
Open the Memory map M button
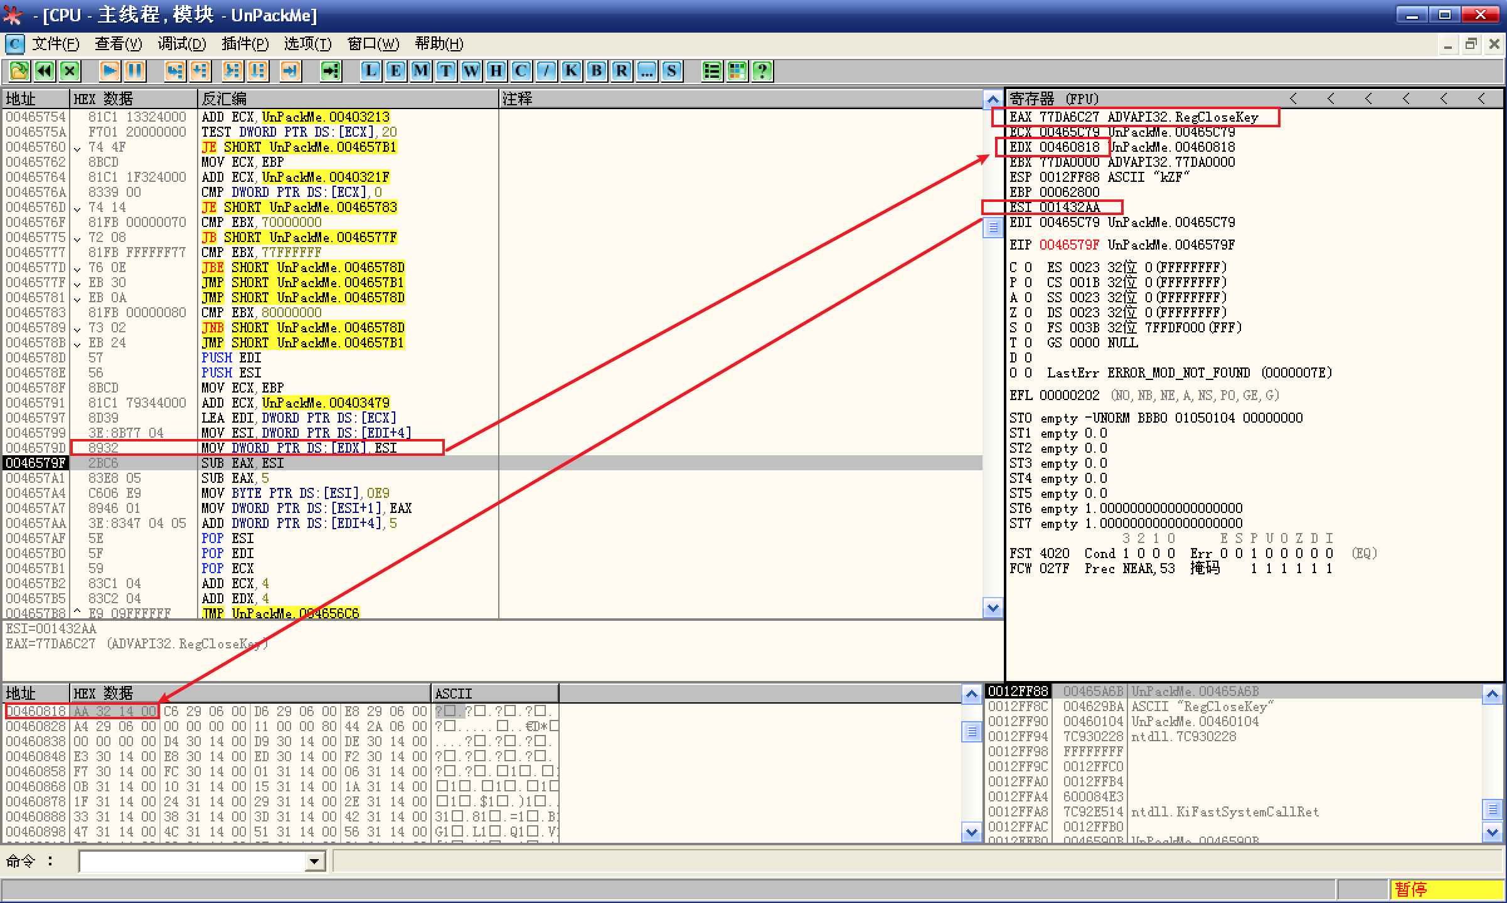(420, 70)
